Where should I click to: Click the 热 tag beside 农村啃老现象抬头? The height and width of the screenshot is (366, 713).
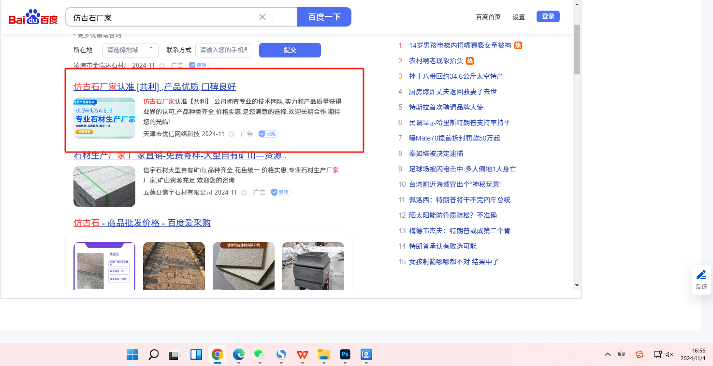click(470, 61)
